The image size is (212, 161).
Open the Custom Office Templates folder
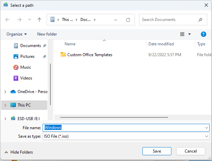click(90, 54)
